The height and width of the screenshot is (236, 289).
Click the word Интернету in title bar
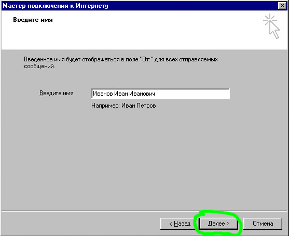[x=92, y=6]
